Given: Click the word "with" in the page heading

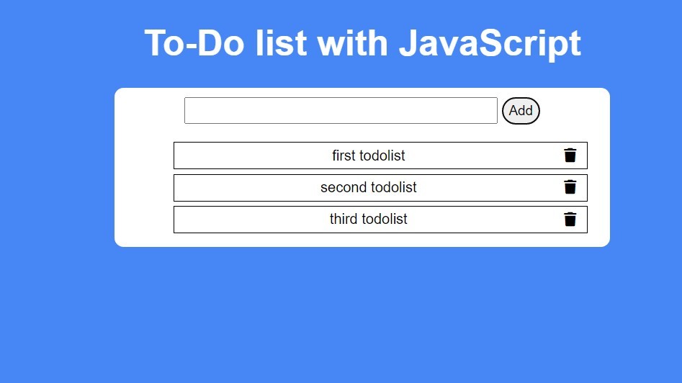Looking at the screenshot, I should (x=352, y=43).
